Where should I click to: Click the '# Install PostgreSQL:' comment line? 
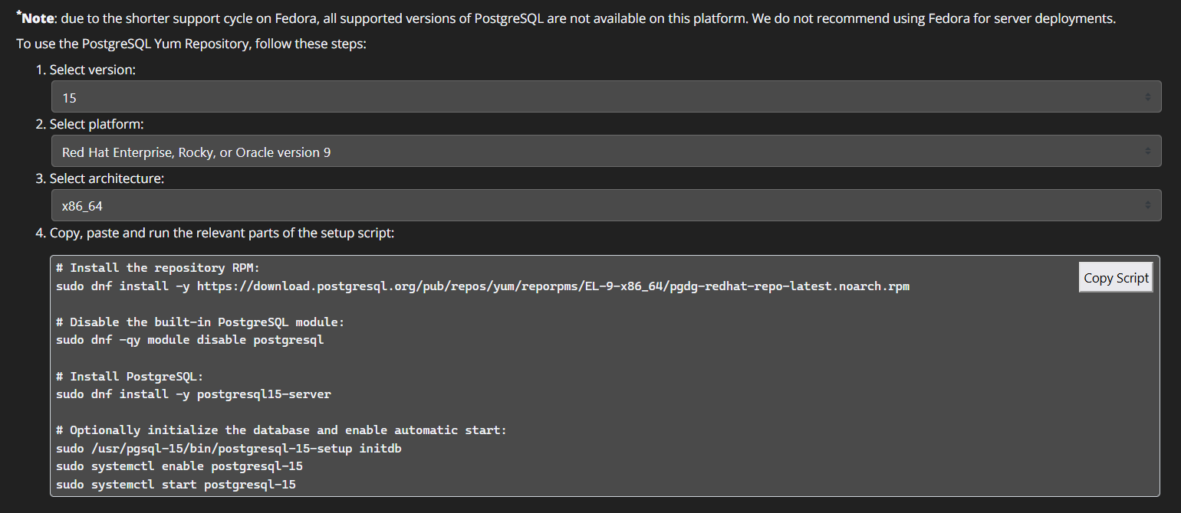click(x=130, y=376)
